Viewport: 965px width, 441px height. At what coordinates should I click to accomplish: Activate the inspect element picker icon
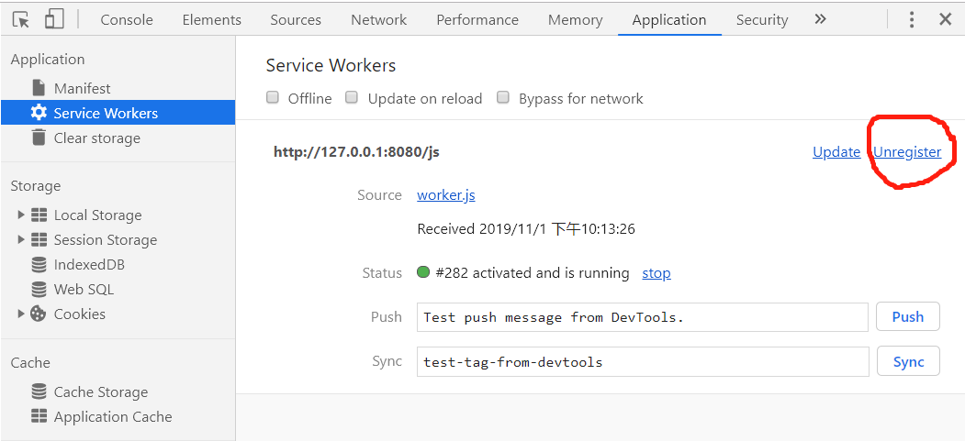point(21,19)
